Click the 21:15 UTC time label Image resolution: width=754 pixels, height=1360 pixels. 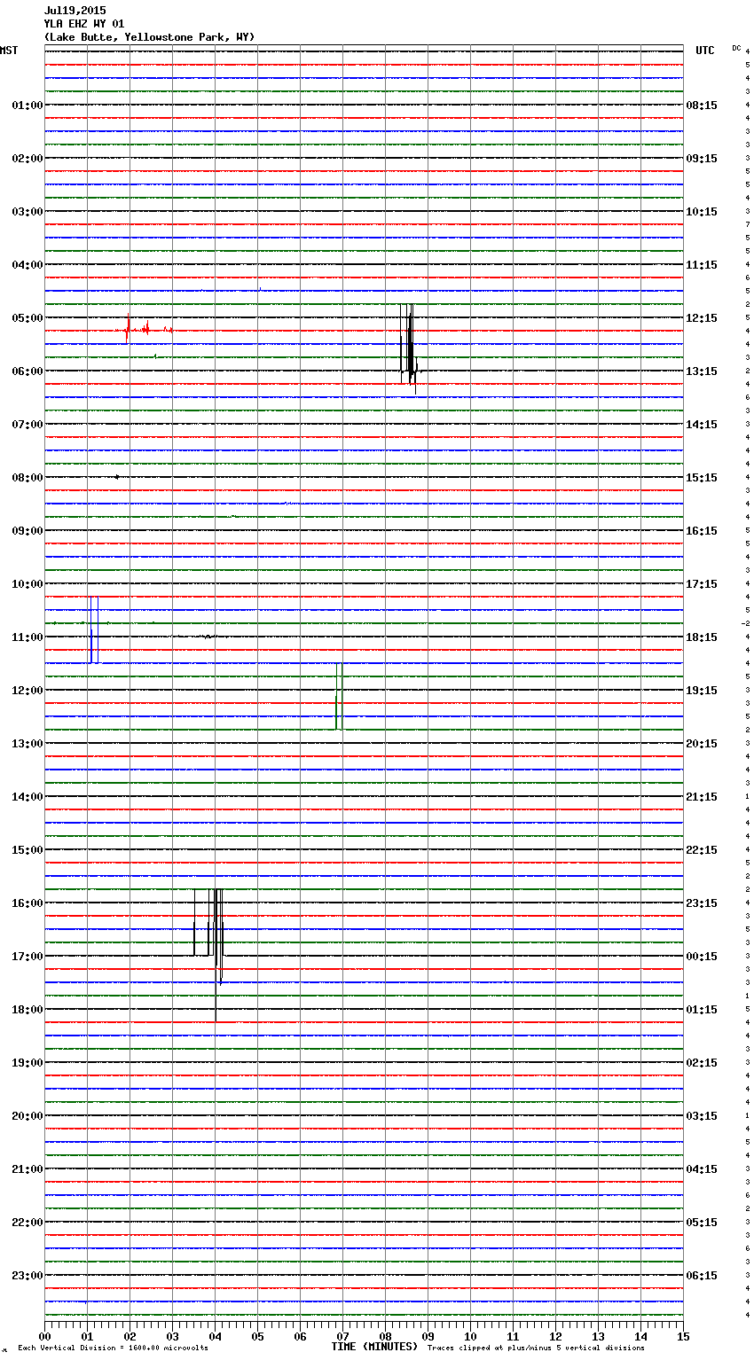pyautogui.click(x=702, y=796)
